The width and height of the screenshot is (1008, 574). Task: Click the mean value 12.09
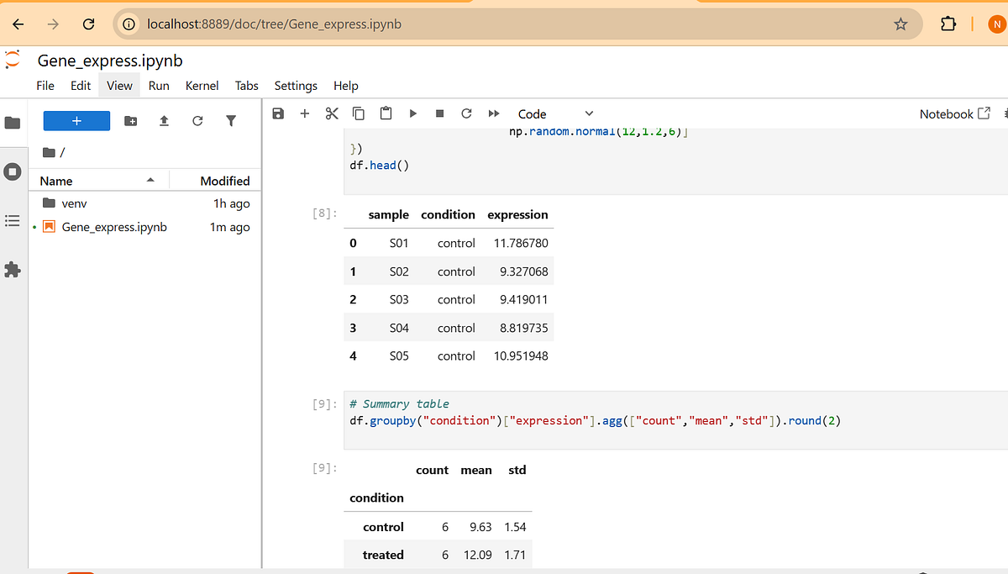click(x=477, y=555)
